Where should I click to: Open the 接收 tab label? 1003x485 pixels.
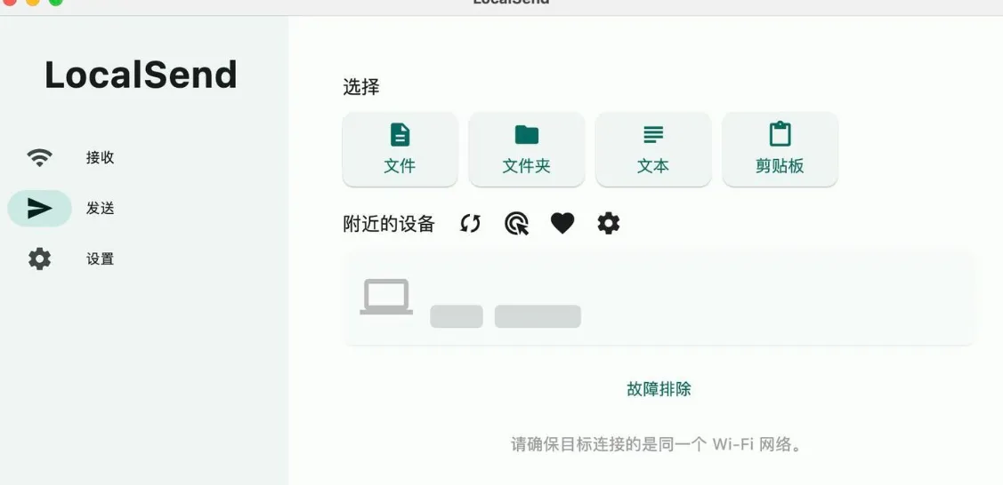tap(101, 157)
